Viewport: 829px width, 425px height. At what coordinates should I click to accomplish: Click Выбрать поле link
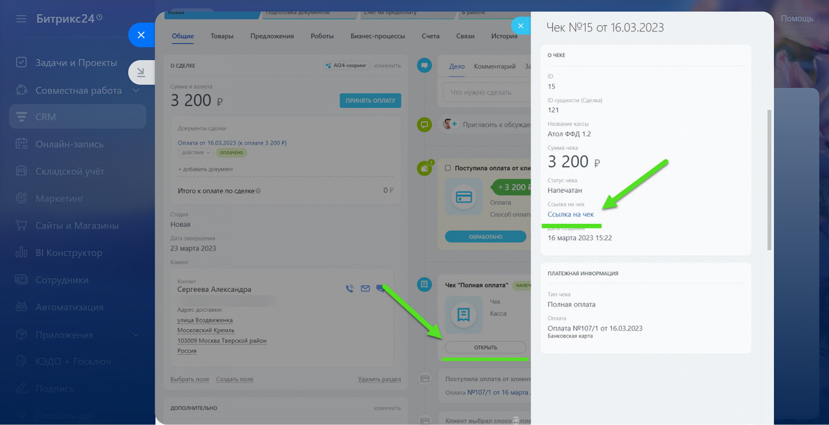click(190, 379)
